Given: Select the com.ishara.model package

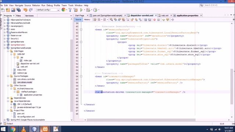Looking at the screenshot, I should click(25, 82).
